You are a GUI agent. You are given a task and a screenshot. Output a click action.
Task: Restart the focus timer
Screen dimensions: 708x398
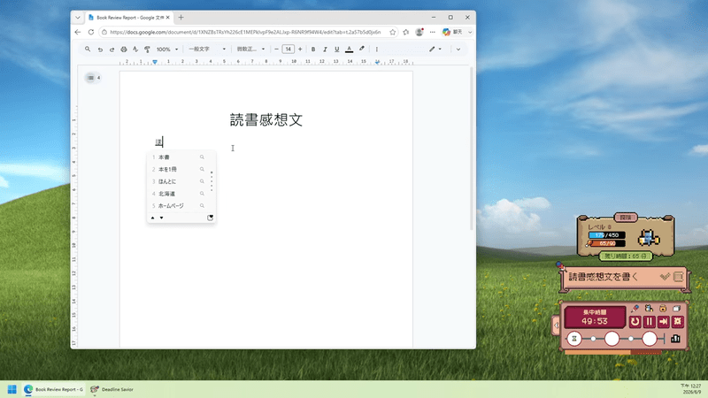(x=635, y=322)
